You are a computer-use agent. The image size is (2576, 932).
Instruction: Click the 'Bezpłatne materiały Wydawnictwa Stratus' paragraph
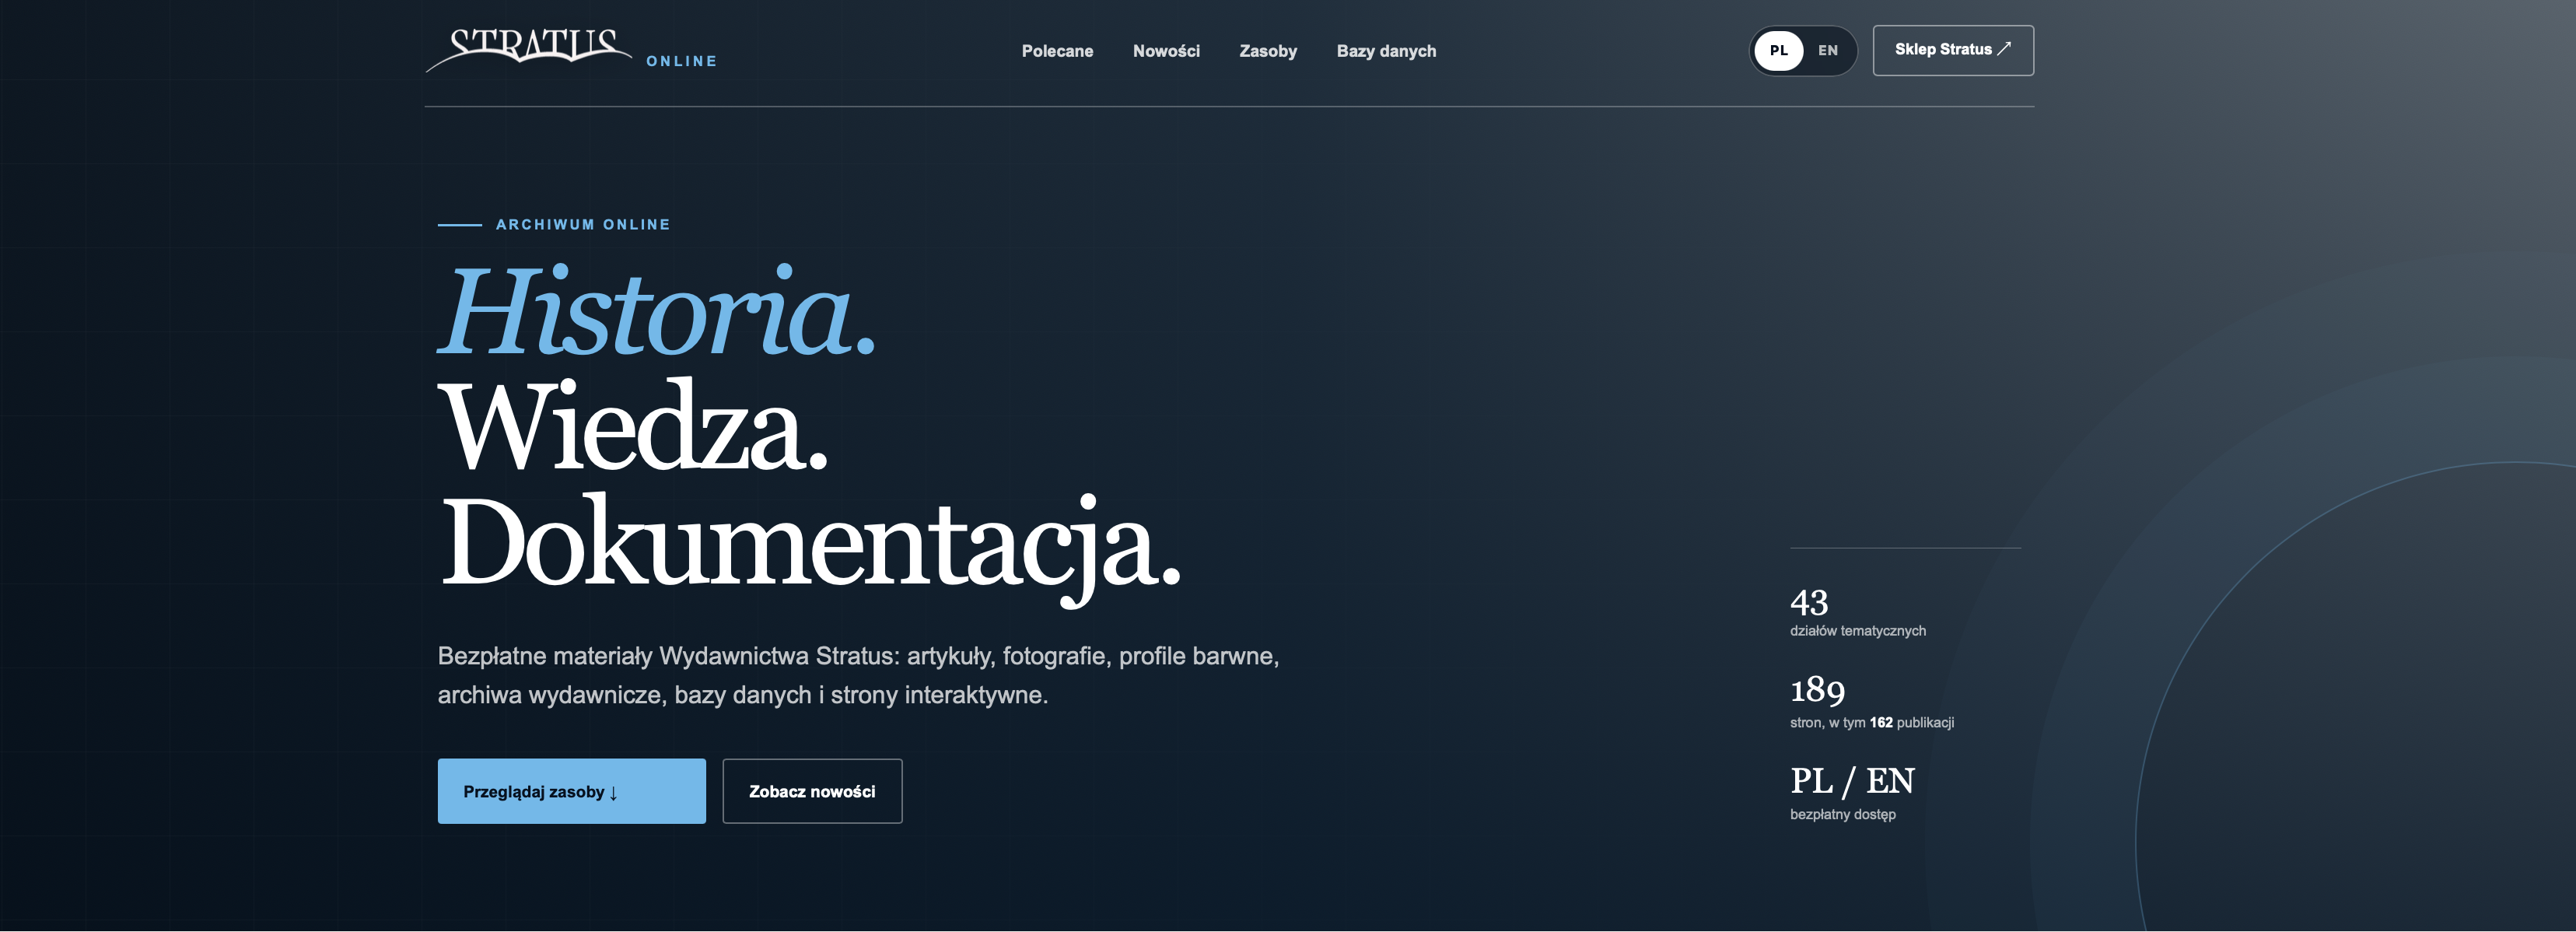point(859,675)
